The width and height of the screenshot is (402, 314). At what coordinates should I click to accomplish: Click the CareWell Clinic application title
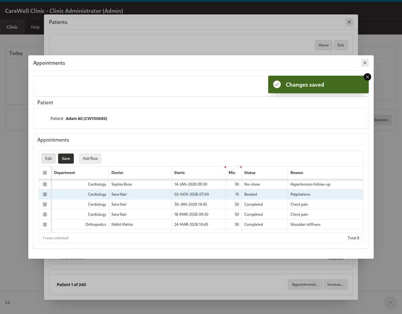pyautogui.click(x=64, y=11)
